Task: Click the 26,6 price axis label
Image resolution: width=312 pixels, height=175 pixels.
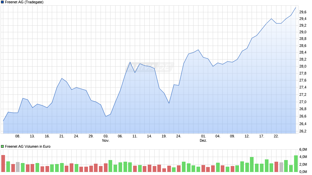Action: (303, 116)
